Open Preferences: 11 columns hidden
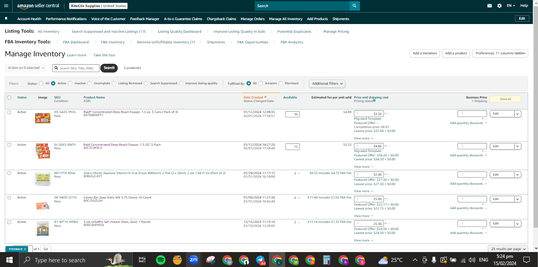Viewport: 538px width, 267px height. point(500,53)
